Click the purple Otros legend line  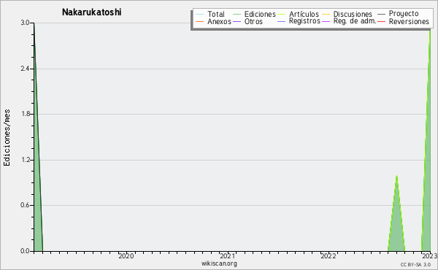237,21
